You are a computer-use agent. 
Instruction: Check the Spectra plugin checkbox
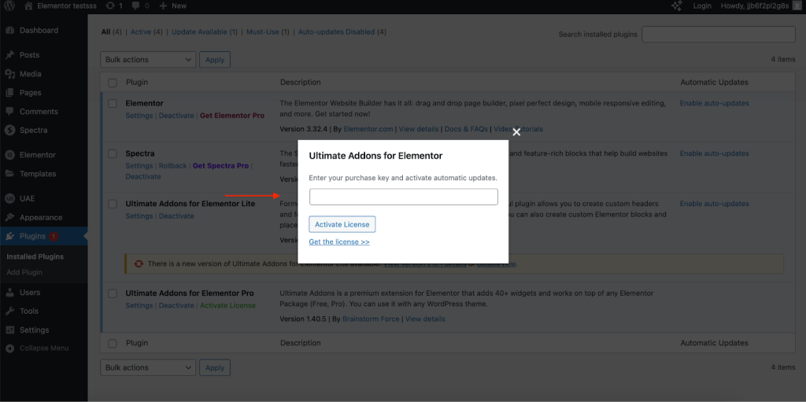tap(113, 154)
